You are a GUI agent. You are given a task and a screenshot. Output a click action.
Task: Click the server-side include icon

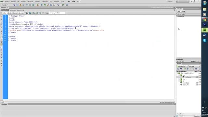click(x=48, y=5)
